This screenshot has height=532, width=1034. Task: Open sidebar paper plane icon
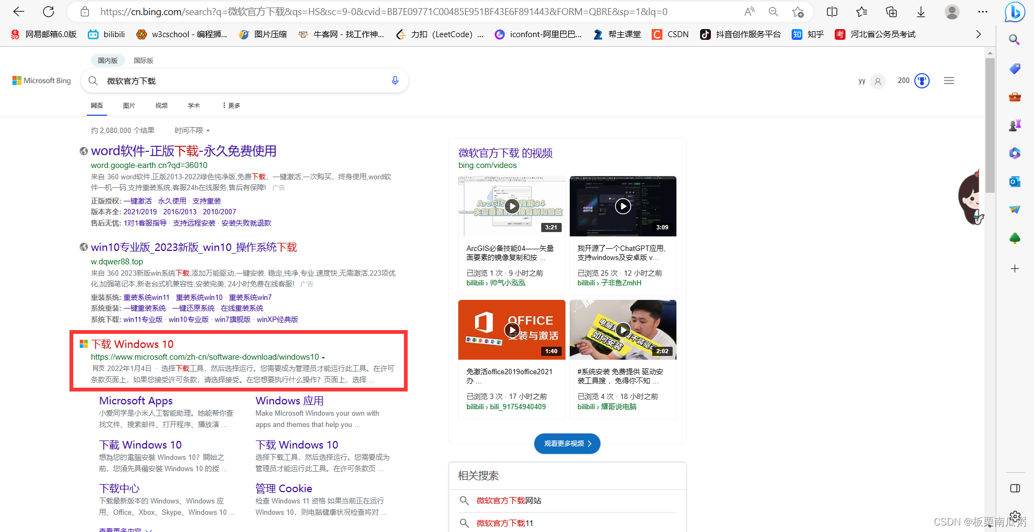tap(1015, 209)
